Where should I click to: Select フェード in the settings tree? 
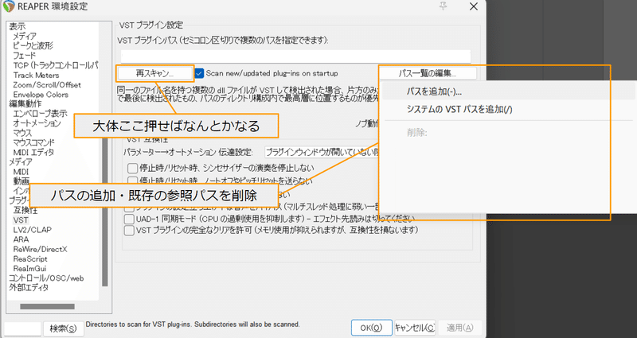tap(25, 56)
